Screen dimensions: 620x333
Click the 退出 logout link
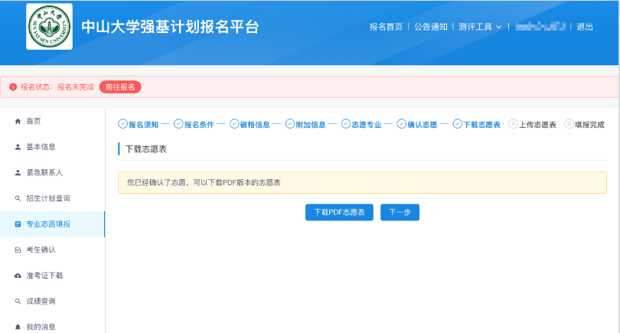[585, 27]
